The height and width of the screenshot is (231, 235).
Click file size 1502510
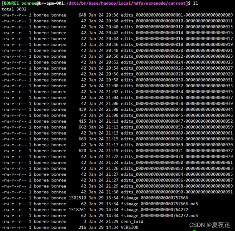point(77,198)
